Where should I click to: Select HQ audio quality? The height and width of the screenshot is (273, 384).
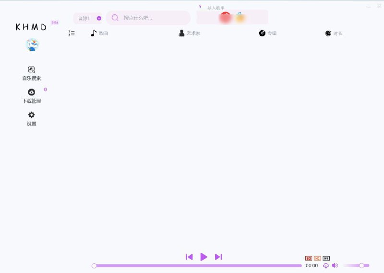coord(317,258)
